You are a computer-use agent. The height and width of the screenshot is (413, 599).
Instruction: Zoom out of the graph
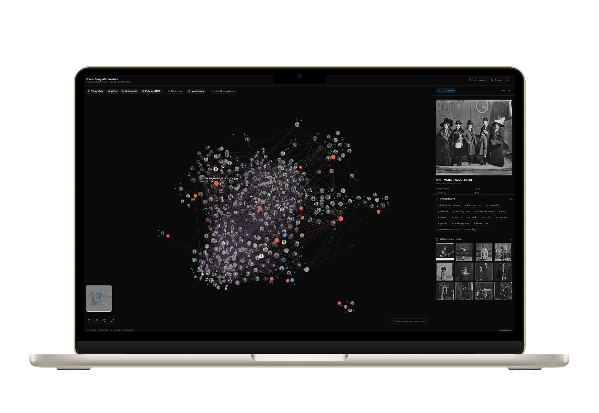click(x=97, y=321)
